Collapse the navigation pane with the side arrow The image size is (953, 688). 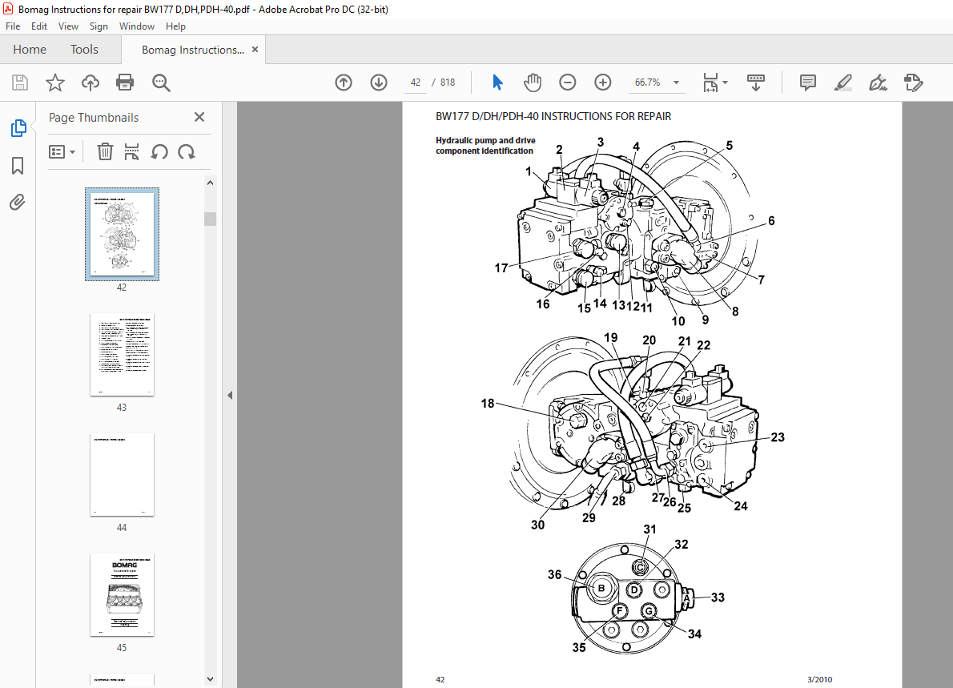230,395
